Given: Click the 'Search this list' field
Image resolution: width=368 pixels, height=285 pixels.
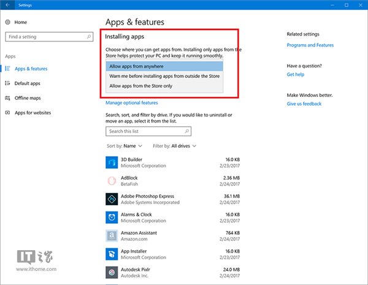Looking at the screenshot, I should pyautogui.click(x=148, y=131).
